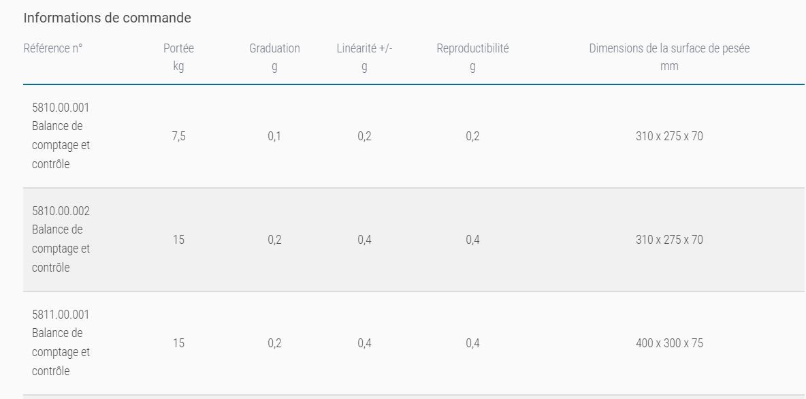Click dimensions 310 x 275 x 70 for 5810.00.001
The width and height of the screenshot is (806, 399).
[x=669, y=136]
